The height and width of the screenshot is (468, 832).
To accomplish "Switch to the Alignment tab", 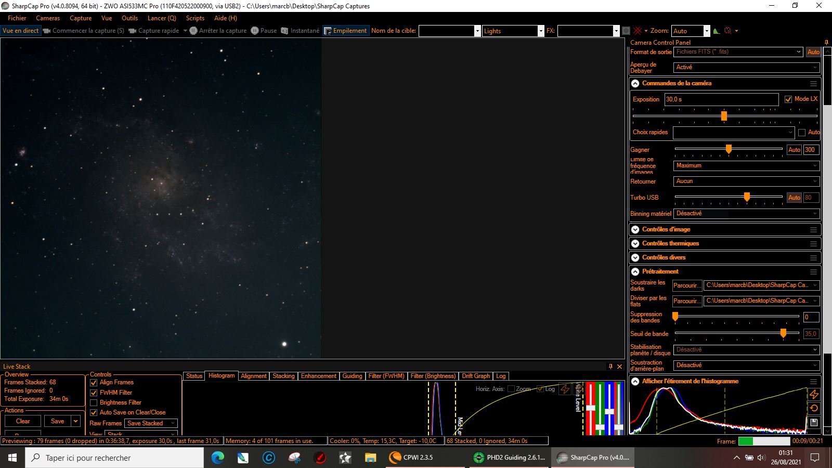I will (254, 376).
